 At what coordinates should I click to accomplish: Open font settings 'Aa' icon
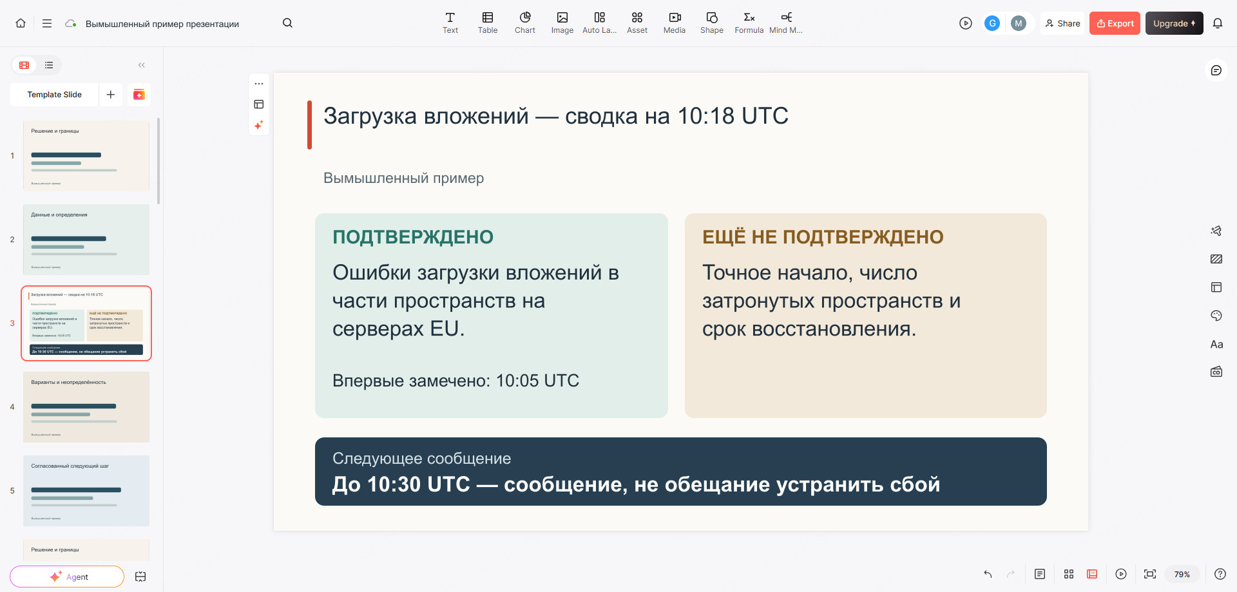pyautogui.click(x=1216, y=344)
